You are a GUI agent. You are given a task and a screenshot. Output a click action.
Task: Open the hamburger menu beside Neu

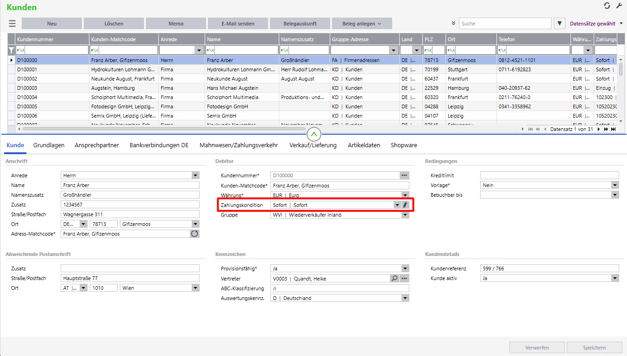[12, 24]
